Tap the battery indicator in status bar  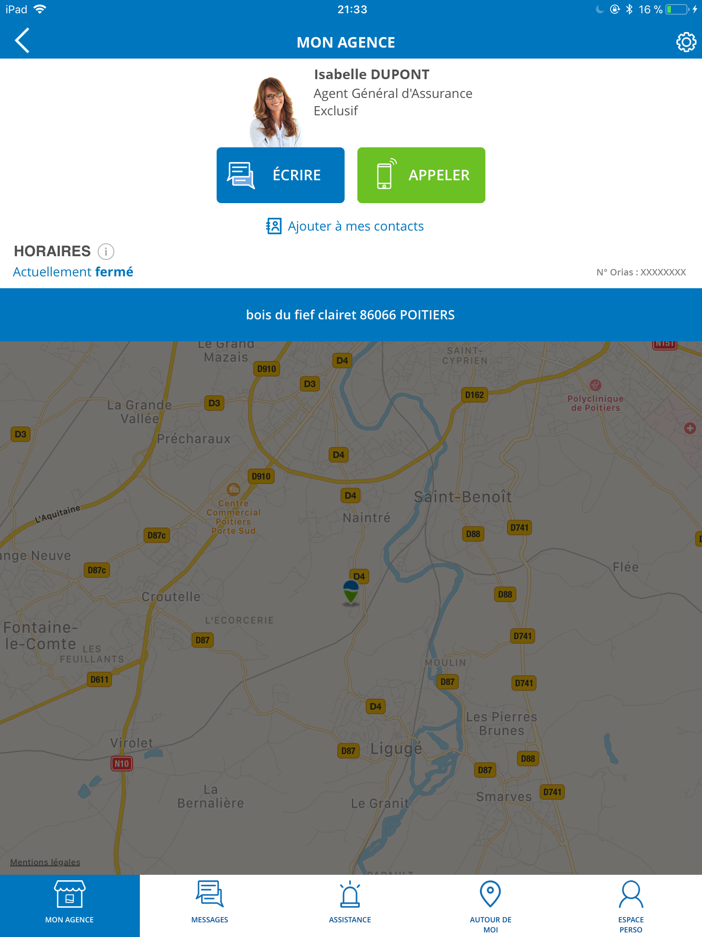pos(677,10)
